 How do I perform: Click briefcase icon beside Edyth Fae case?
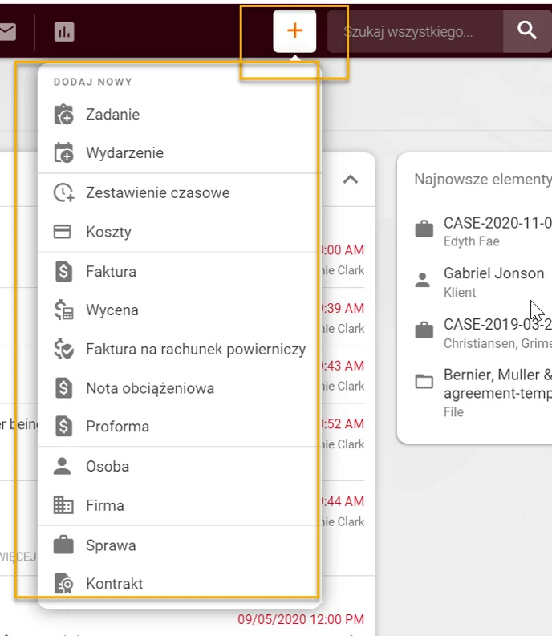click(424, 229)
